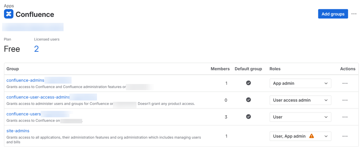Open actions menu for confluence-admins row
The image size is (361, 147).
point(345,83)
